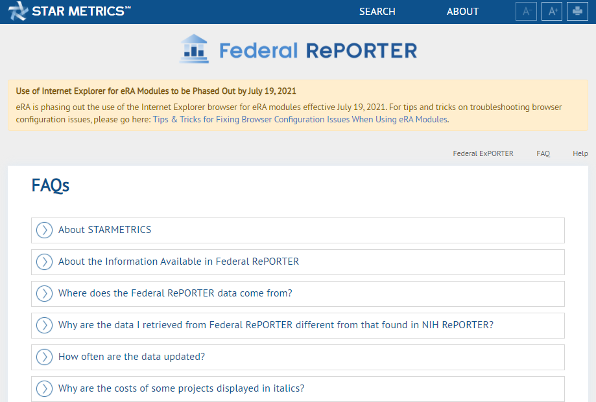Open the FAQ link in sub navigation
The height and width of the screenshot is (402, 596).
point(543,153)
